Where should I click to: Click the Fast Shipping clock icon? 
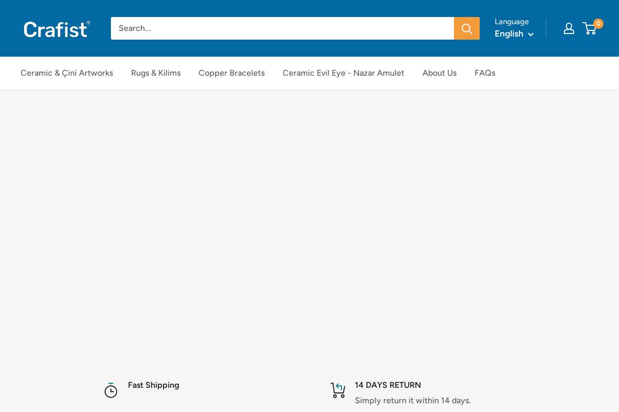point(111,390)
